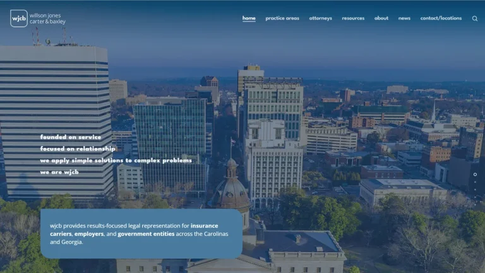Click 'we apply simple solutions to complex problems'
Screen dimensions: 485x273
click(x=116, y=161)
